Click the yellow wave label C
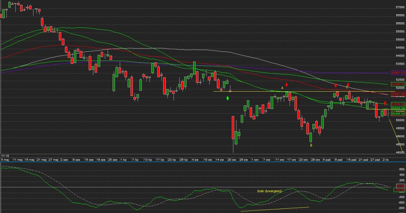 [347, 87]
